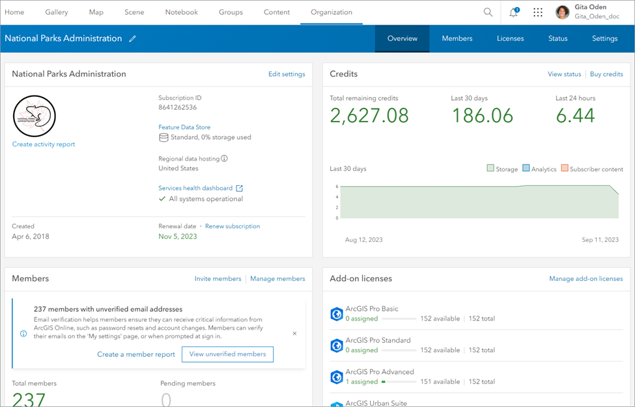Click the ArcGIS Pro Advanced license icon
This screenshot has width=635, height=407.
coord(337,376)
